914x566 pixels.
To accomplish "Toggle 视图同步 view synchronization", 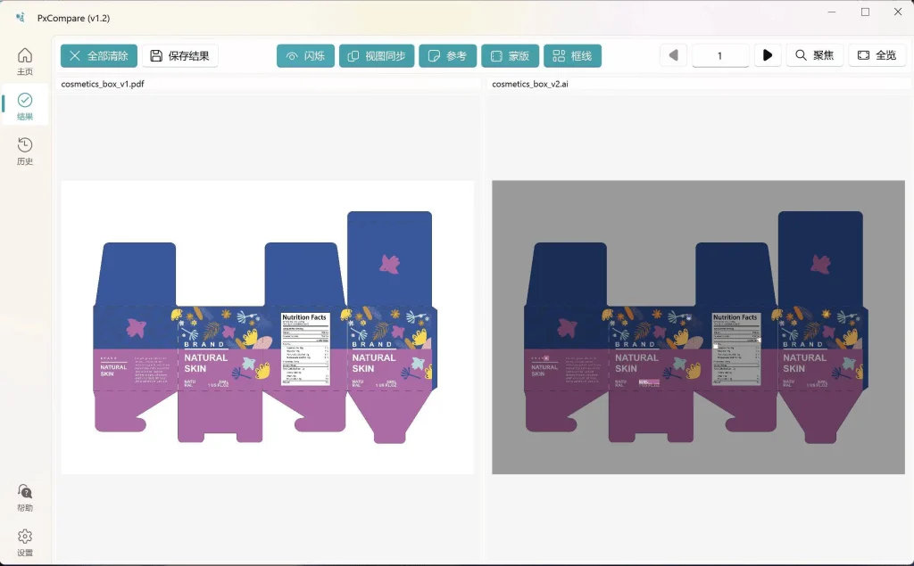I will (376, 56).
